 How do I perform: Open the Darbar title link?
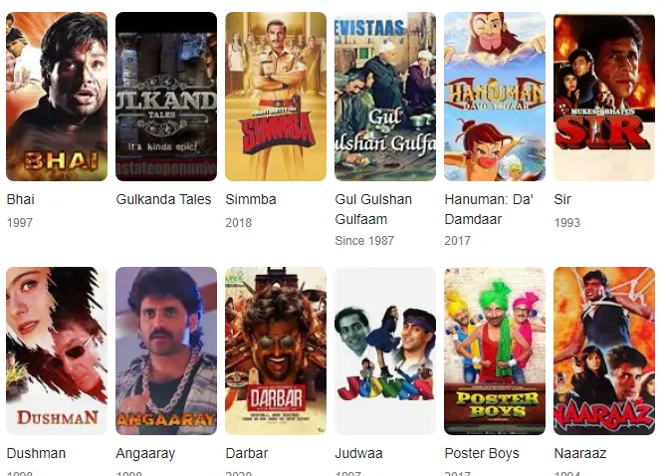tap(247, 453)
